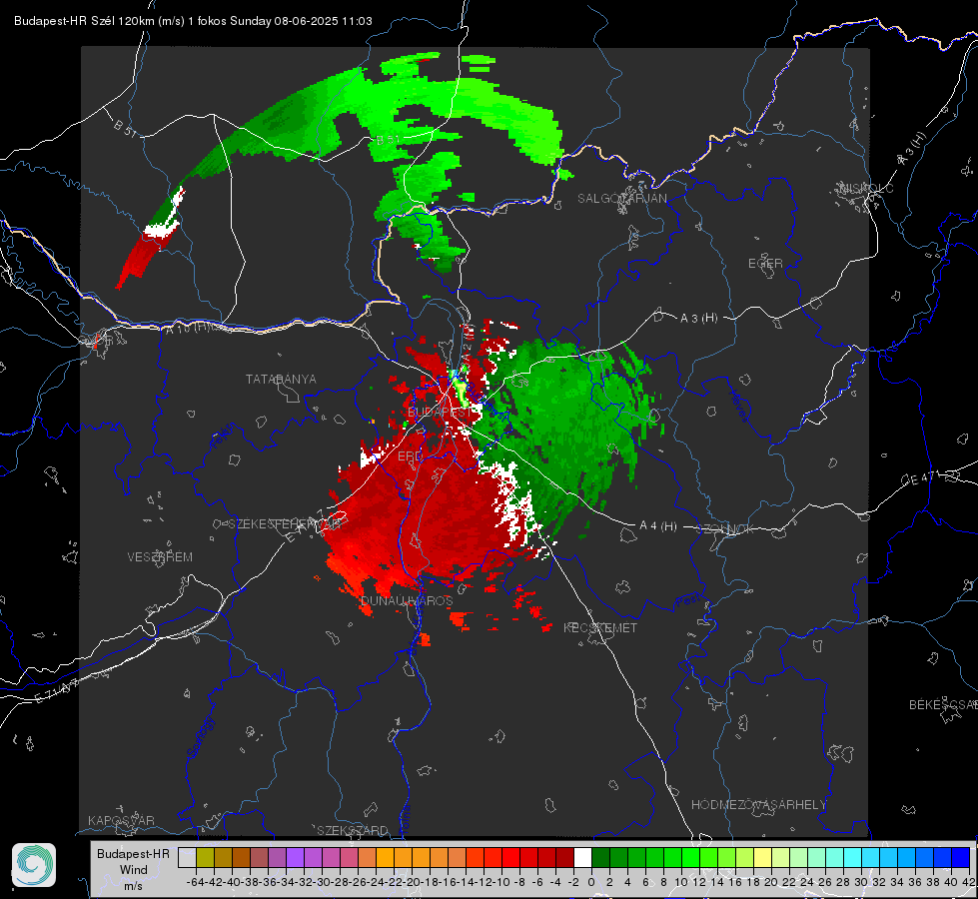Click the HÓDMEZŐVÁSÁRHELY city label
The height and width of the screenshot is (899, 978).
[758, 805]
